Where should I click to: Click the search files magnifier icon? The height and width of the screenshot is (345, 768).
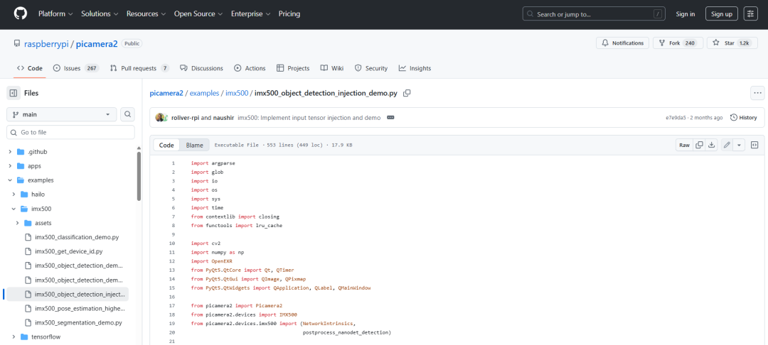pos(127,114)
